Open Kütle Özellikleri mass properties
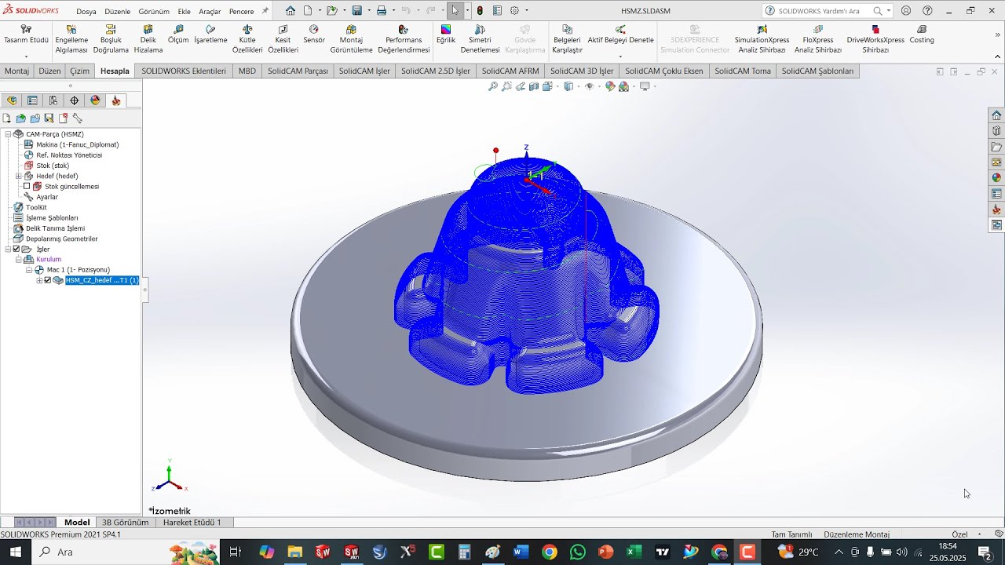 point(247,38)
